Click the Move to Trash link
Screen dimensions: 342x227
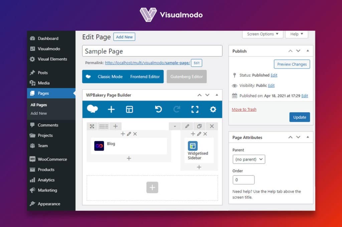click(244, 109)
